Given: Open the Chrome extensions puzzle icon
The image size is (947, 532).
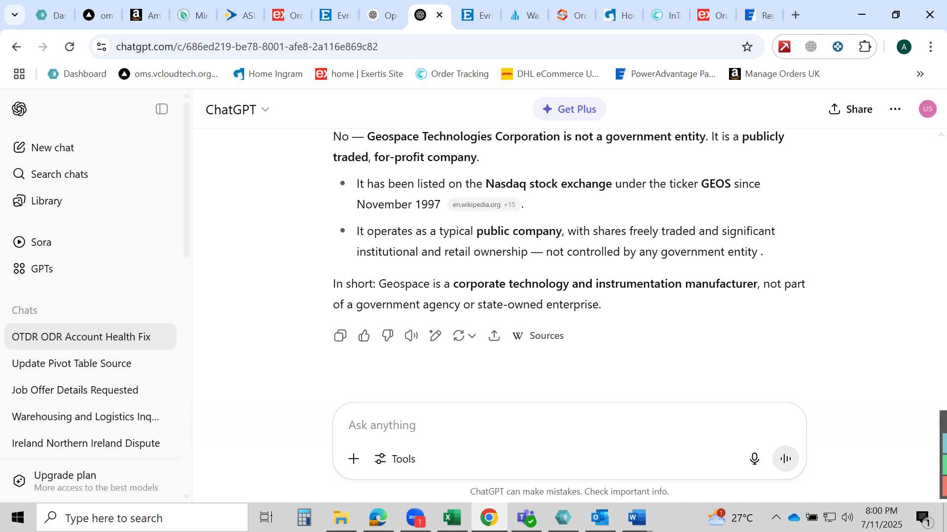Looking at the screenshot, I should click(865, 47).
